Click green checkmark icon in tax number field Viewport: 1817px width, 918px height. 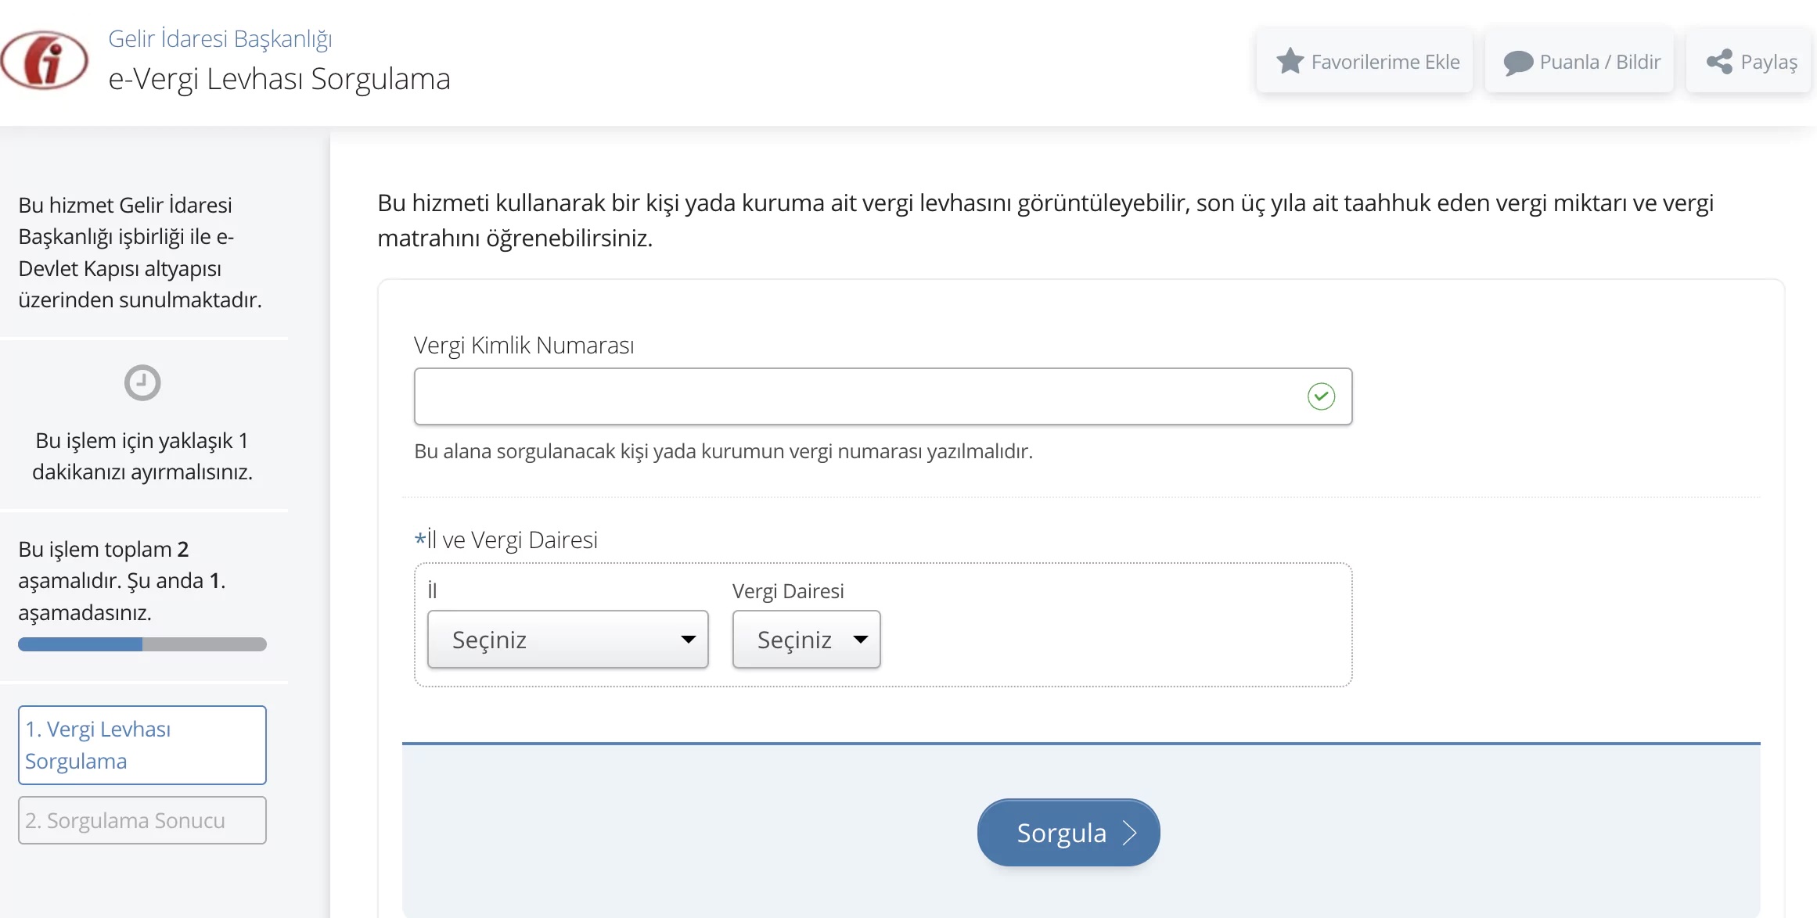coord(1321,396)
